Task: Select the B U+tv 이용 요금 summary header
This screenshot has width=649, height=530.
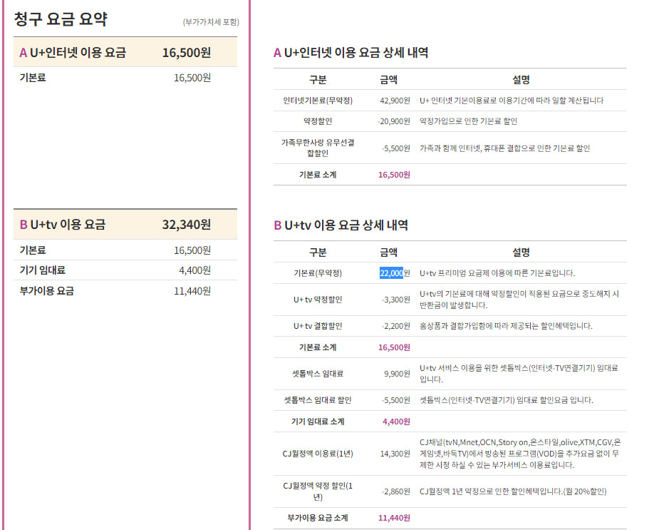Action: (63, 225)
